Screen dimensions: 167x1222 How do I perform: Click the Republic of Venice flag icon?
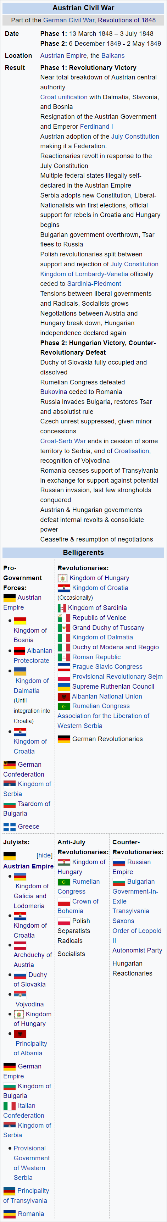(x=64, y=618)
